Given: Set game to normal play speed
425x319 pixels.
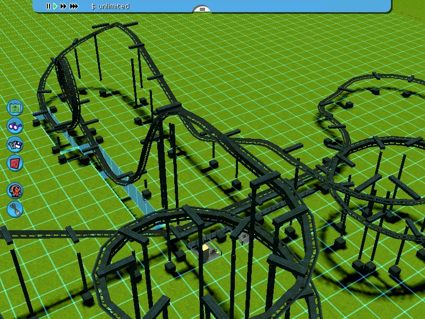Looking at the screenshot, I should click(x=55, y=6).
